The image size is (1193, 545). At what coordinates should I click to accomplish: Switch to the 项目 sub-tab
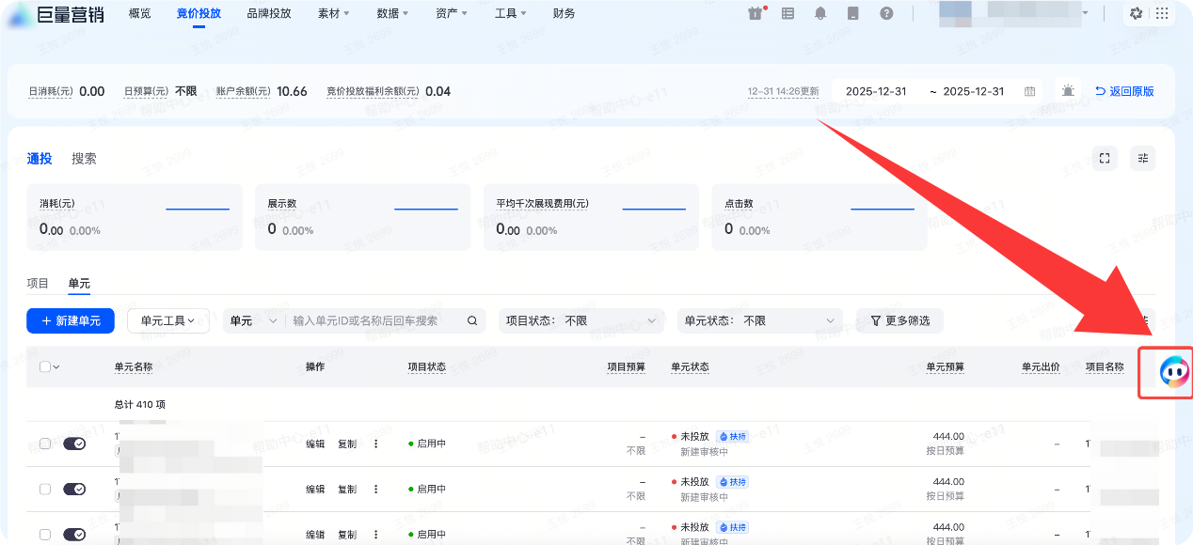38,283
